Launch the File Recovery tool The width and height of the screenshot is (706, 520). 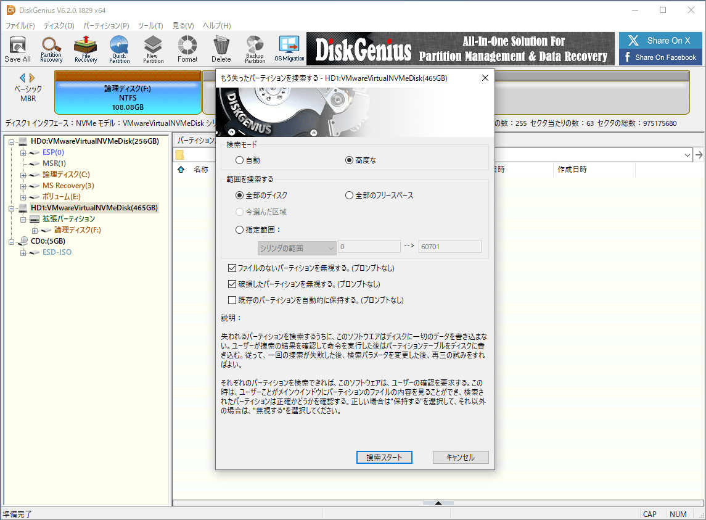[86, 49]
